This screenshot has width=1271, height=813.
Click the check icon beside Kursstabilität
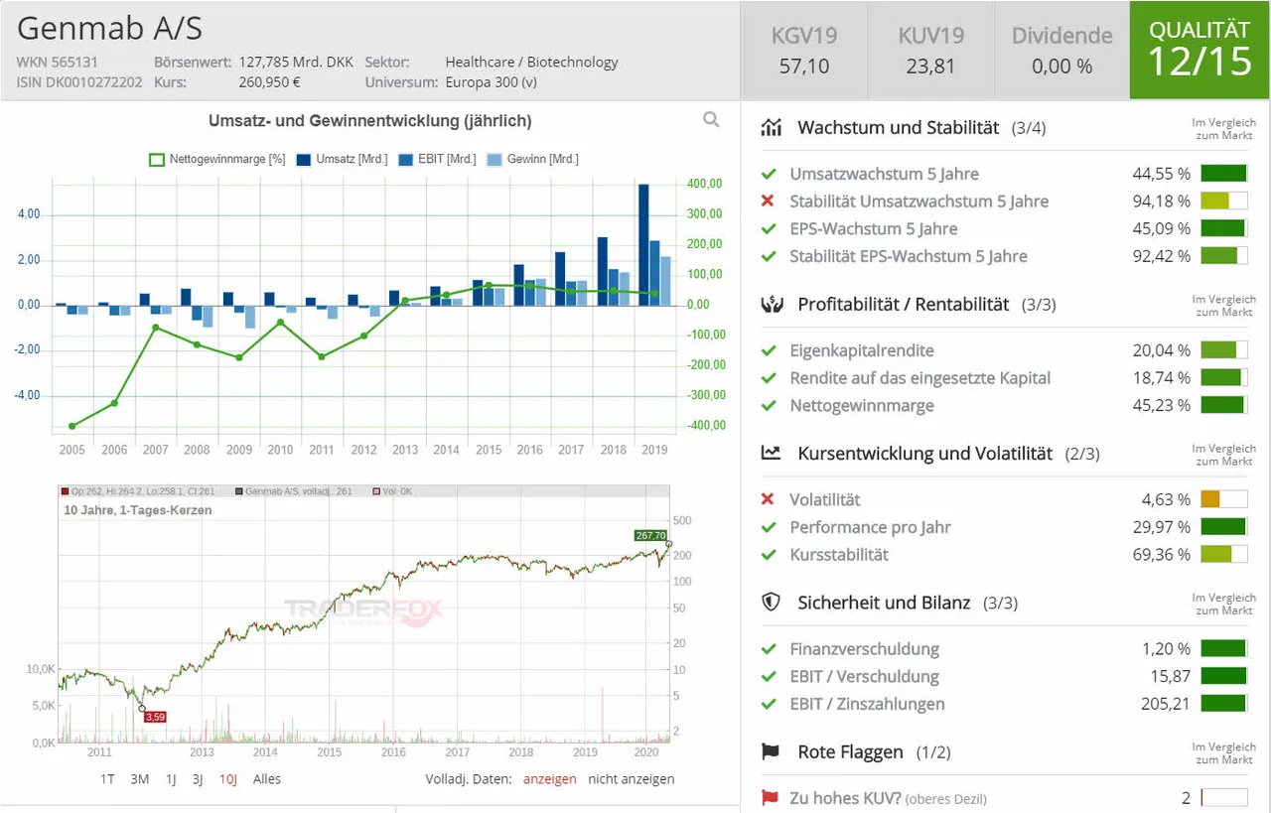click(768, 554)
